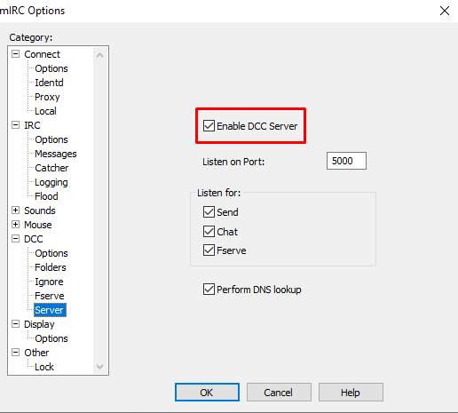Select Proxy under Connect
458x413 pixels.
click(47, 97)
